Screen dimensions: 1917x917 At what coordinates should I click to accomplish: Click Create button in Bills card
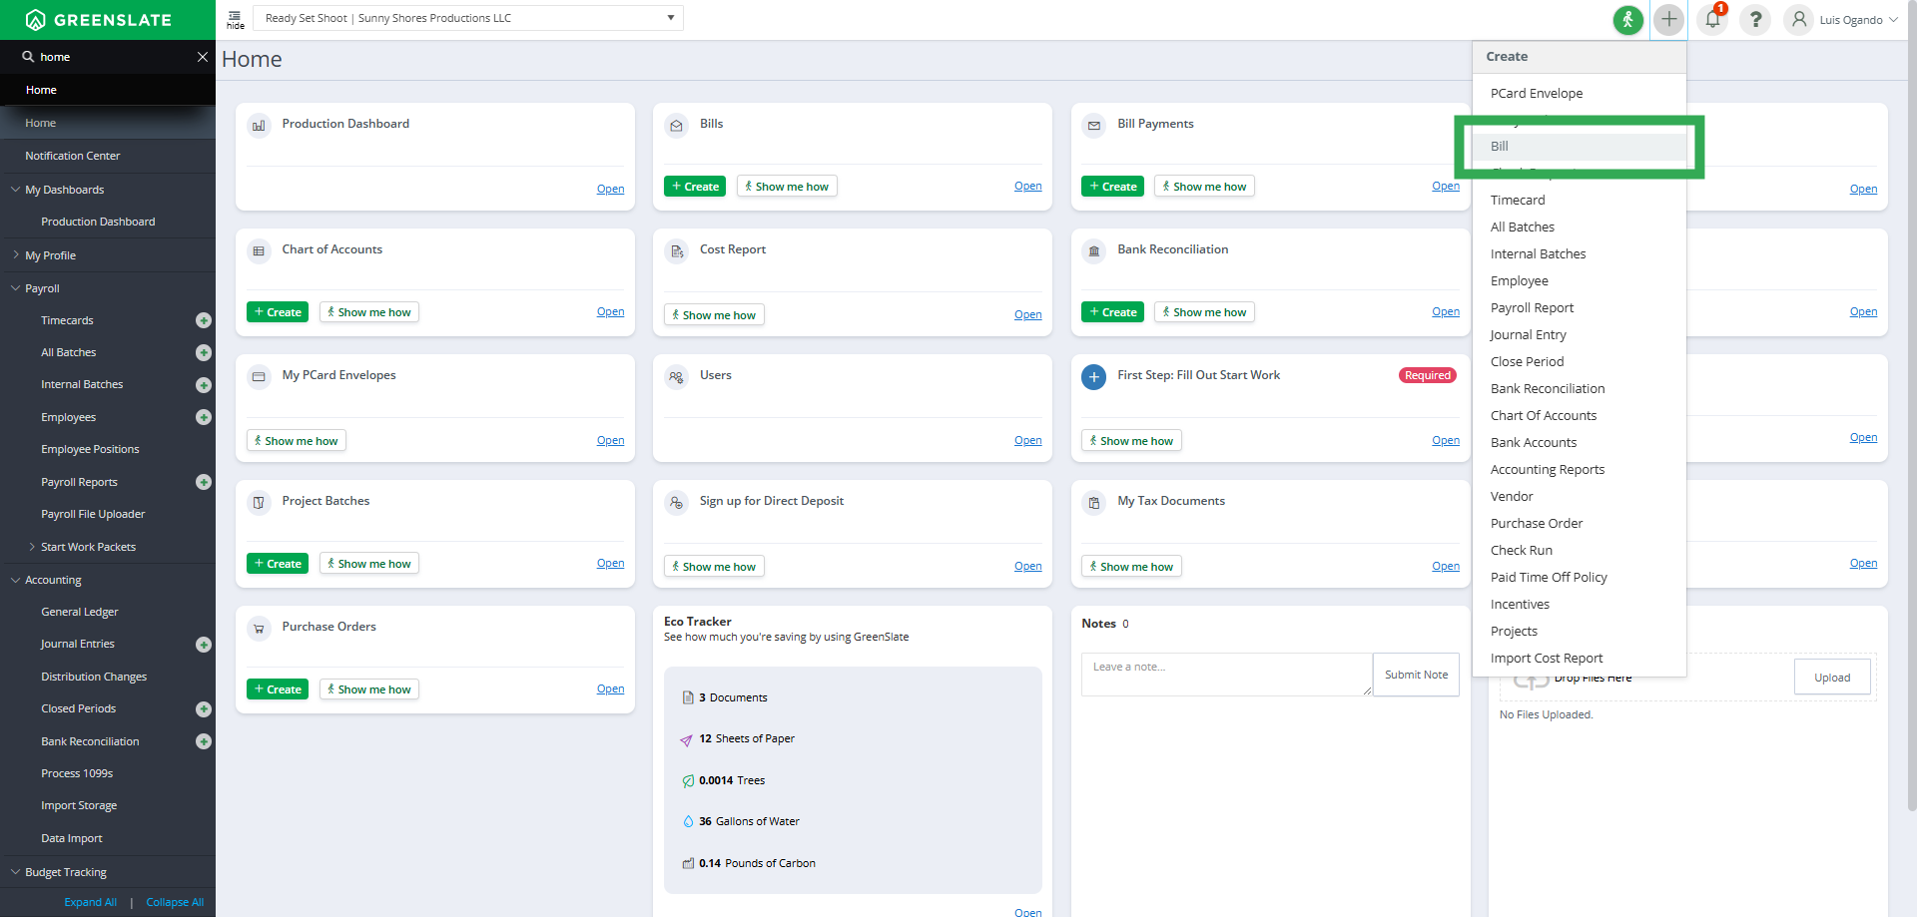(695, 187)
